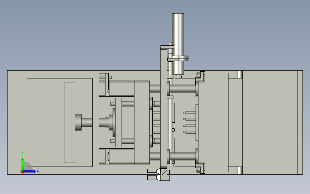Click the Z axis label

coord(38,169)
